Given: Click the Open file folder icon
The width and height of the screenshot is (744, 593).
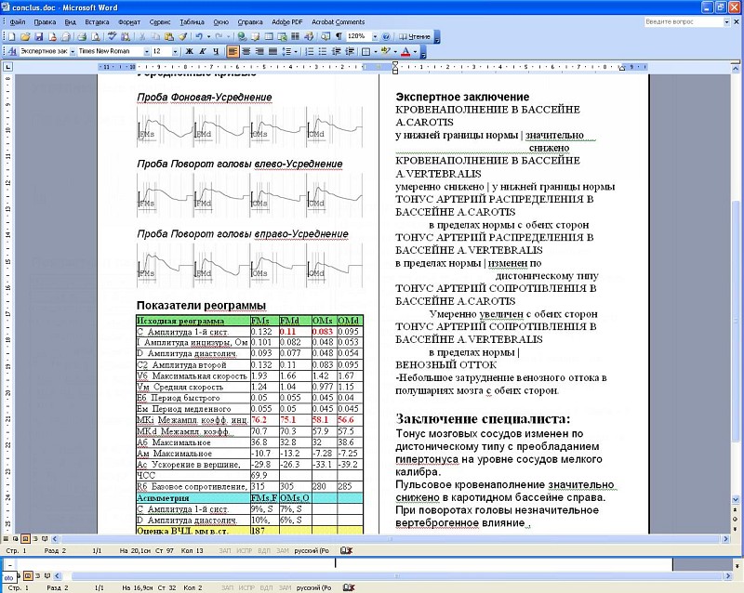Looking at the screenshot, I should (25, 36).
